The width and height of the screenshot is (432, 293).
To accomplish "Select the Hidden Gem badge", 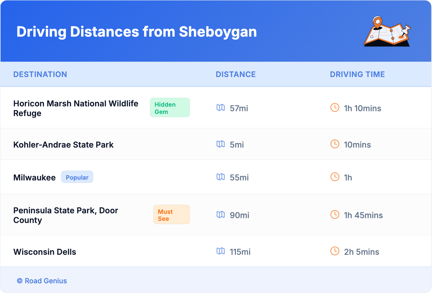I will pos(170,108).
